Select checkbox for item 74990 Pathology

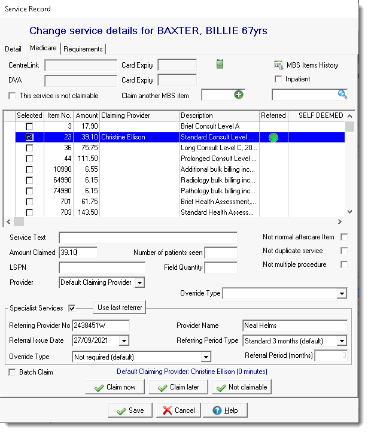(x=29, y=192)
